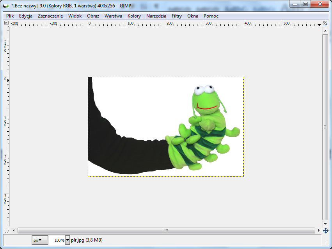This screenshot has width=332, height=249.
Task: Click plr.jpg (3,8 MB) status text
Action: click(87, 240)
